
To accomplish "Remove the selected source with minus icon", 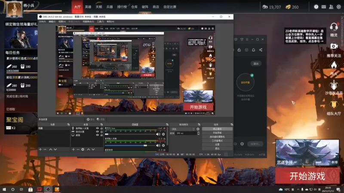I will [78, 149].
